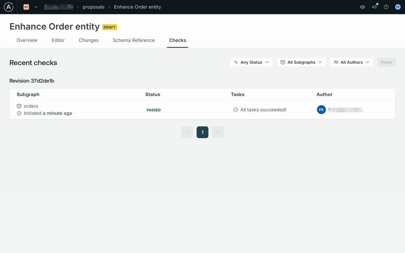Click the Recent checks heading
This screenshot has width=405, height=253.
pyautogui.click(x=33, y=63)
